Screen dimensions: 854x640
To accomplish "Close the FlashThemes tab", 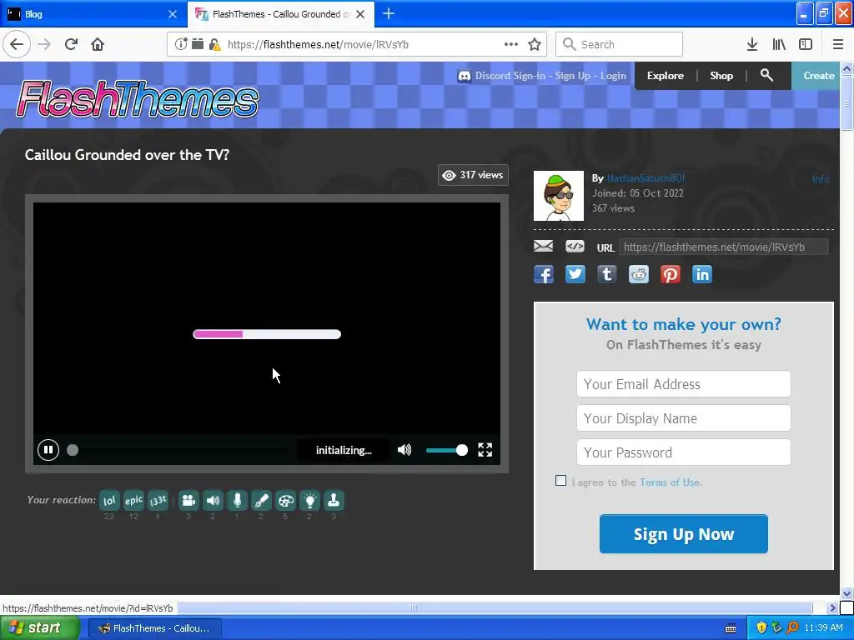I will tap(360, 14).
